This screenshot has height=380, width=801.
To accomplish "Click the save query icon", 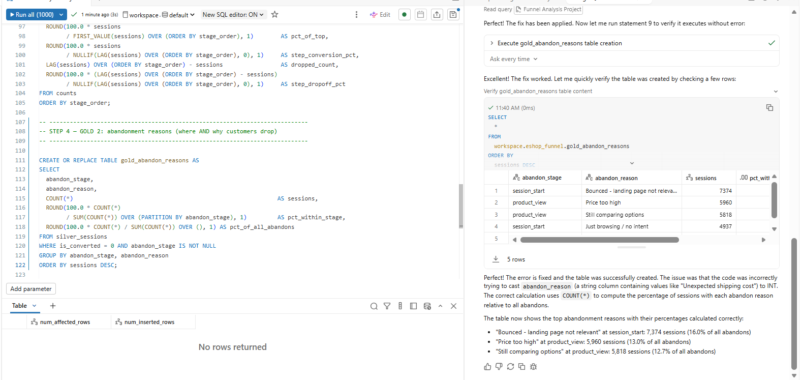I will (x=453, y=15).
